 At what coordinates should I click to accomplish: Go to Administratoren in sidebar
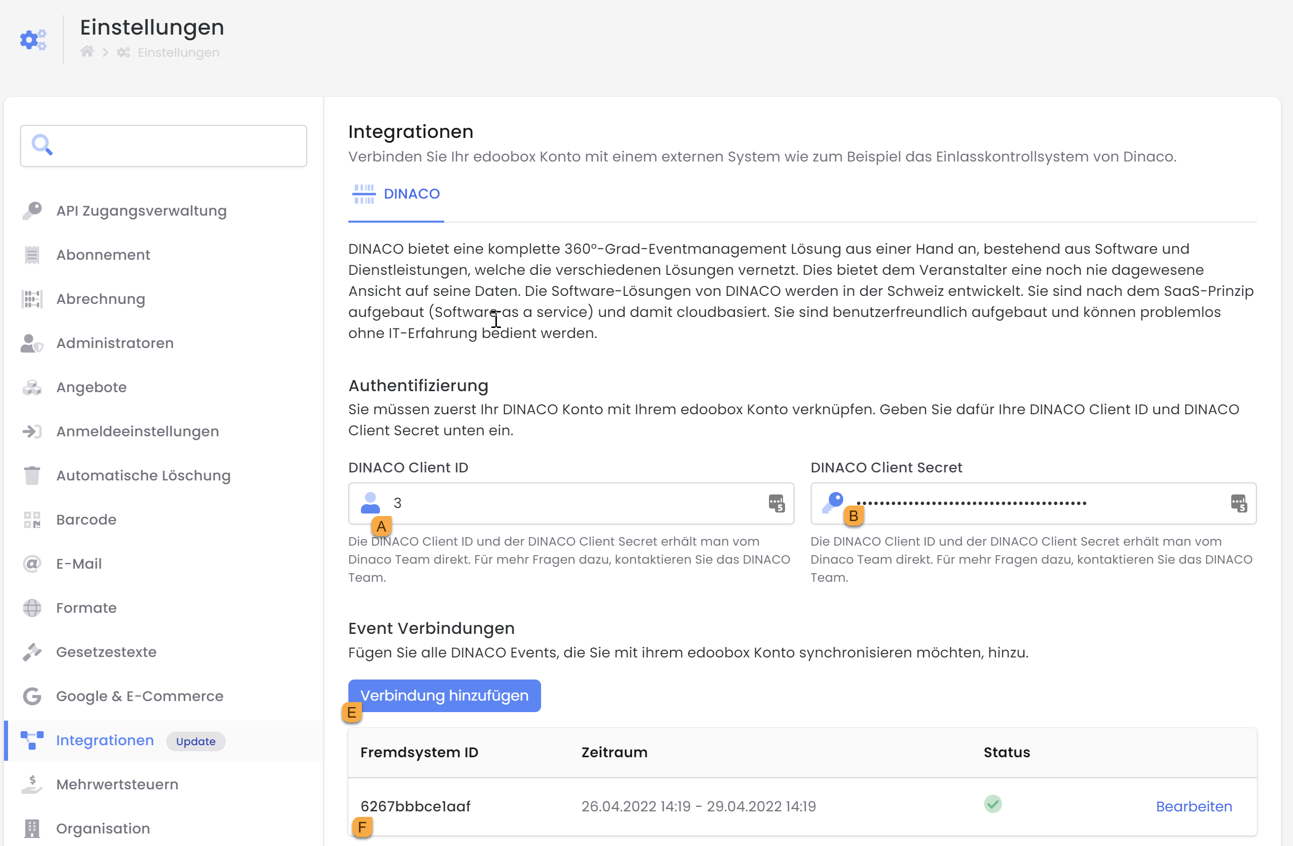coord(114,343)
